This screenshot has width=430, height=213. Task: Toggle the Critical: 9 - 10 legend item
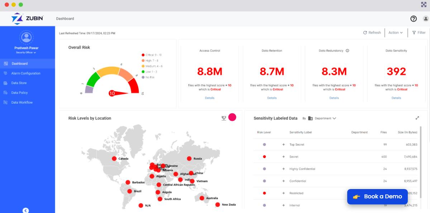tap(152, 55)
